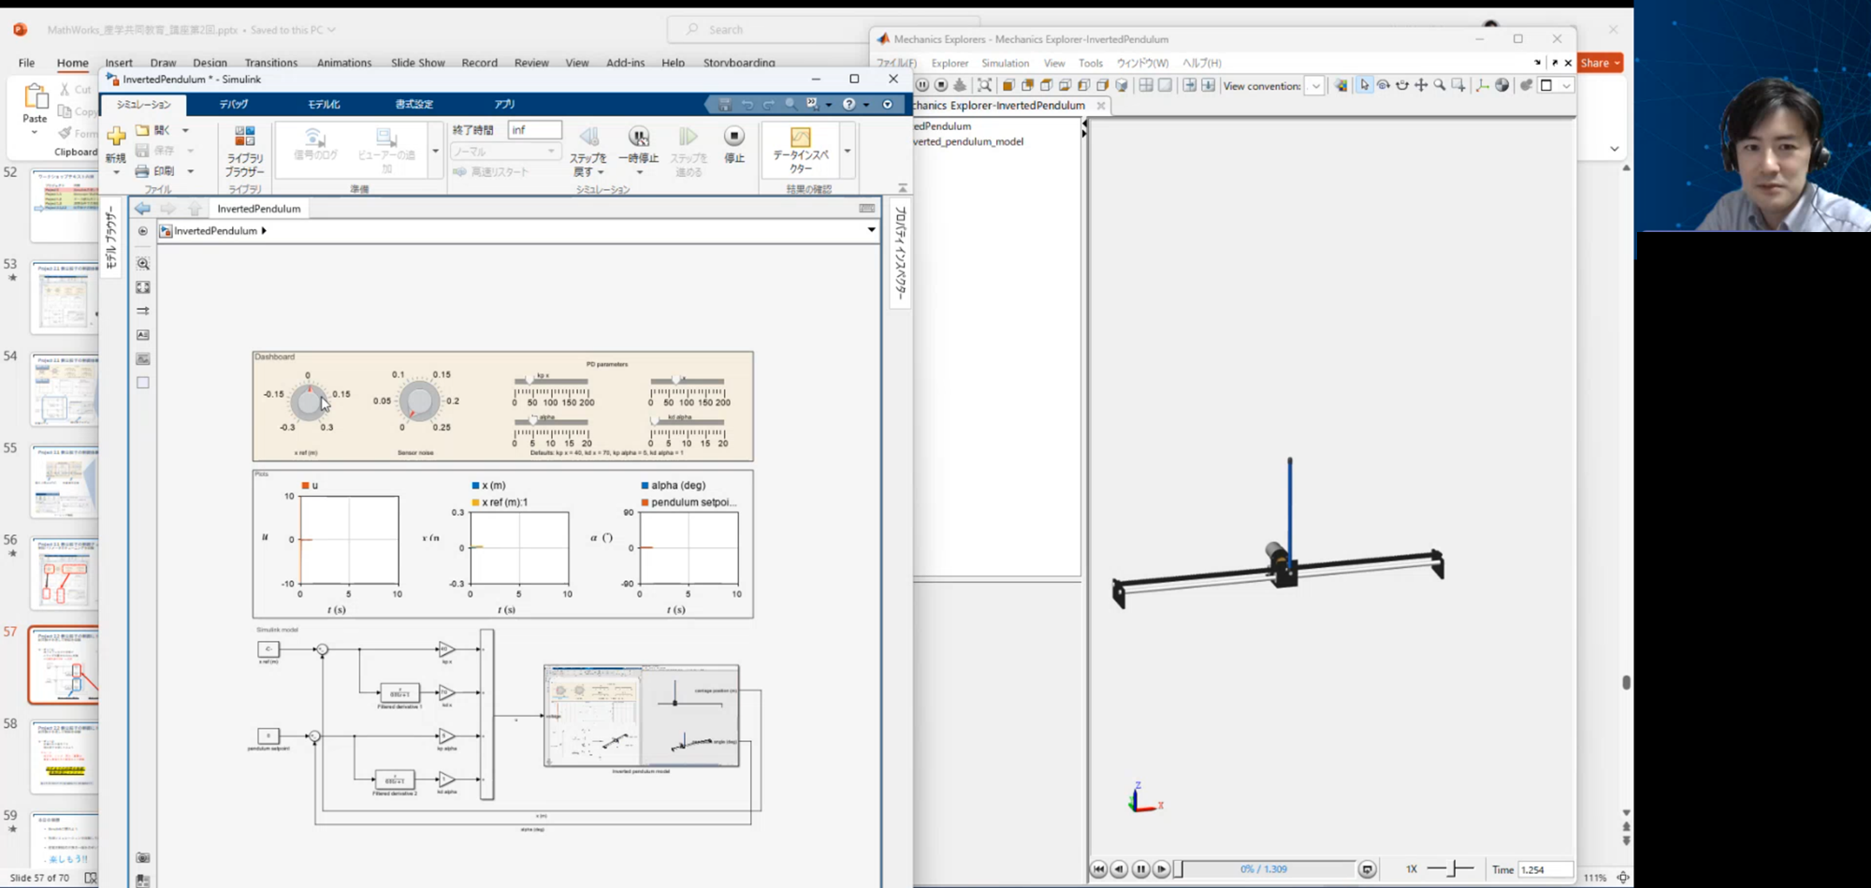Expand the results review gallery arrow
This screenshot has width=1871, height=888.
pos(848,151)
